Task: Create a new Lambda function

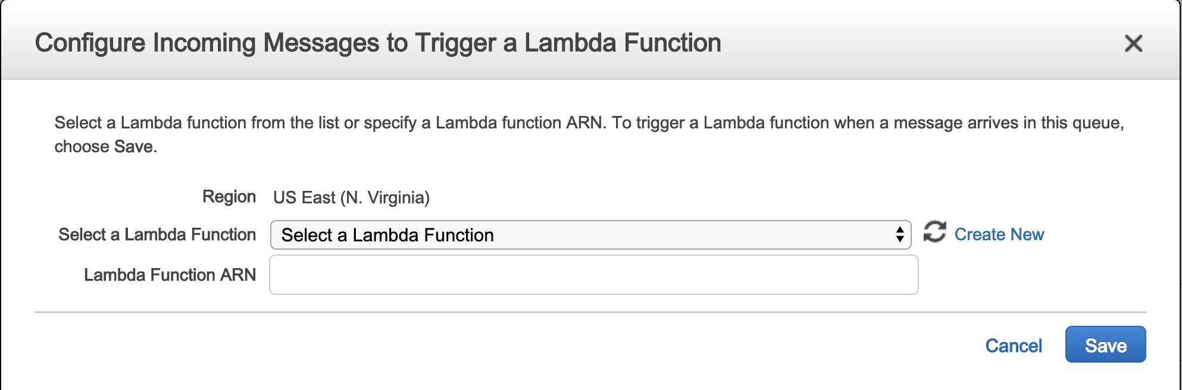Action: pos(1000,234)
